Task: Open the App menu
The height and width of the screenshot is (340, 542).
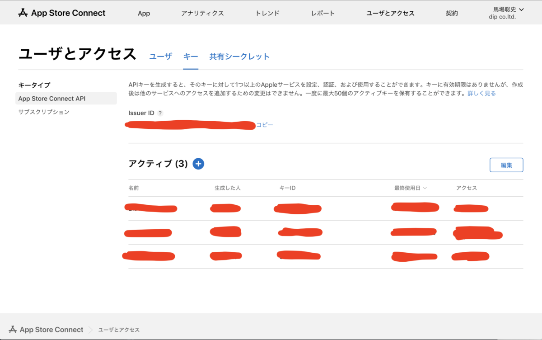Action: [144, 13]
